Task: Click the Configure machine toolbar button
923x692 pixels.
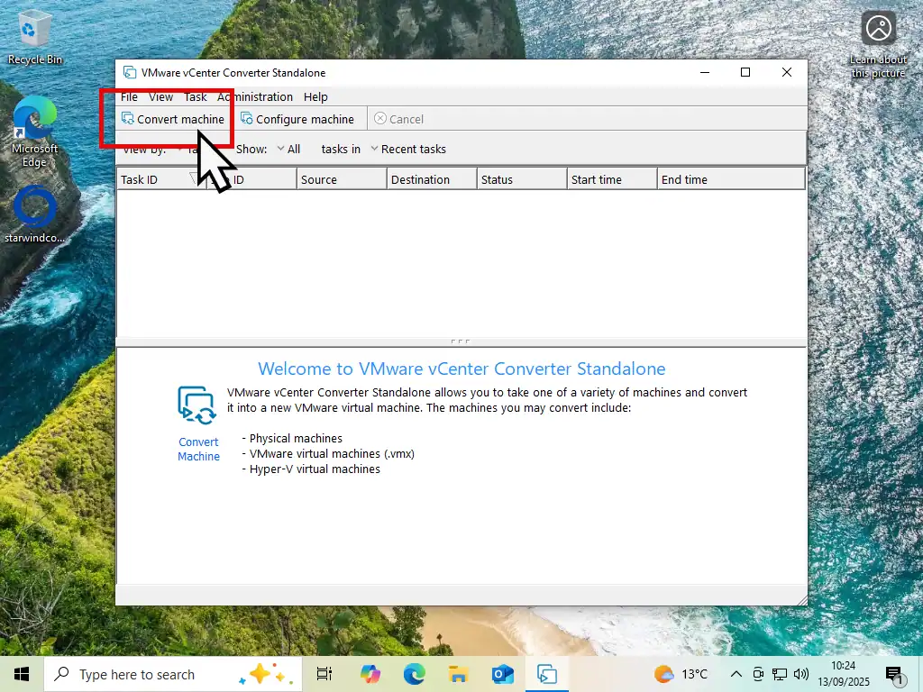Action: pyautogui.click(x=297, y=119)
